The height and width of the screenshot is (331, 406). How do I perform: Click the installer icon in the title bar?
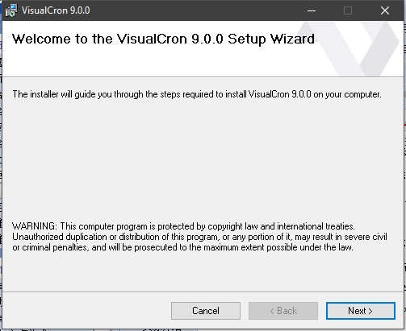pos(11,10)
